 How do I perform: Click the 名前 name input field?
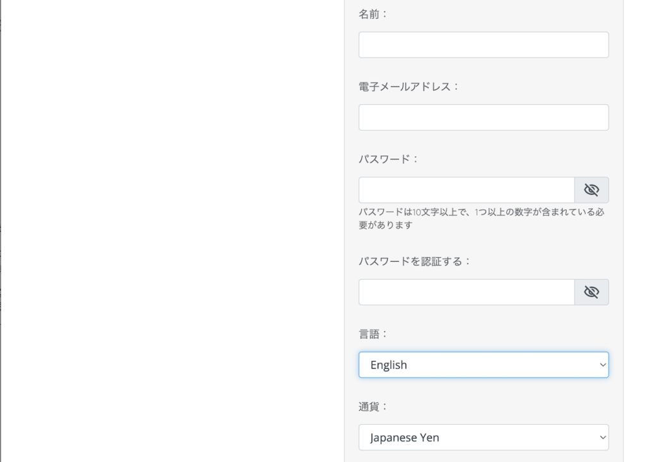pos(484,44)
